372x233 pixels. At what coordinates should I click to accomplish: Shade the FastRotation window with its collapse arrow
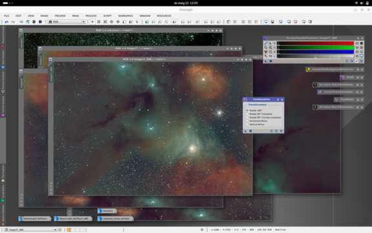pyautogui.click(x=278, y=100)
